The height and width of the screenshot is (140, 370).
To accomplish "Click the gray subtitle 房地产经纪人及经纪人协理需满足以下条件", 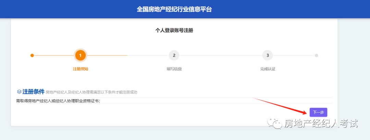I will [x=91, y=92].
